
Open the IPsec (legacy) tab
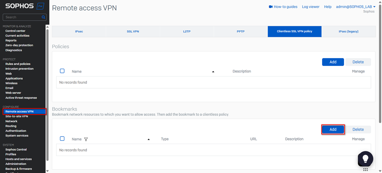tap(348, 31)
